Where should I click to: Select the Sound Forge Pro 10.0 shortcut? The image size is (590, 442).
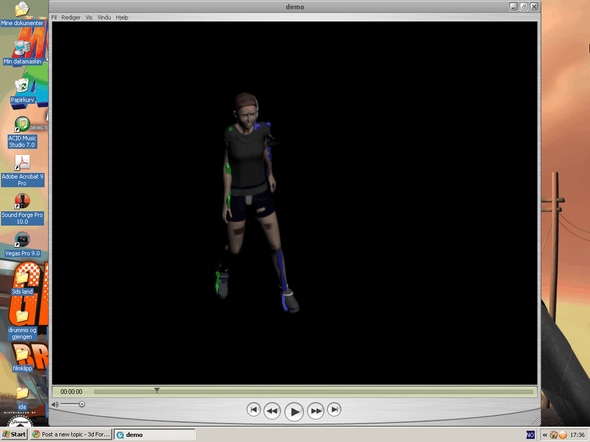coord(22,209)
